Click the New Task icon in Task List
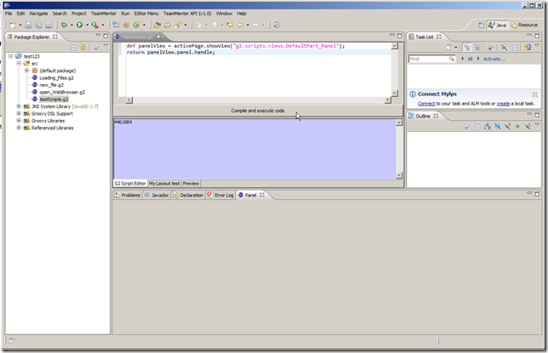Image resolution: width=548 pixels, height=353 pixels. (448, 48)
